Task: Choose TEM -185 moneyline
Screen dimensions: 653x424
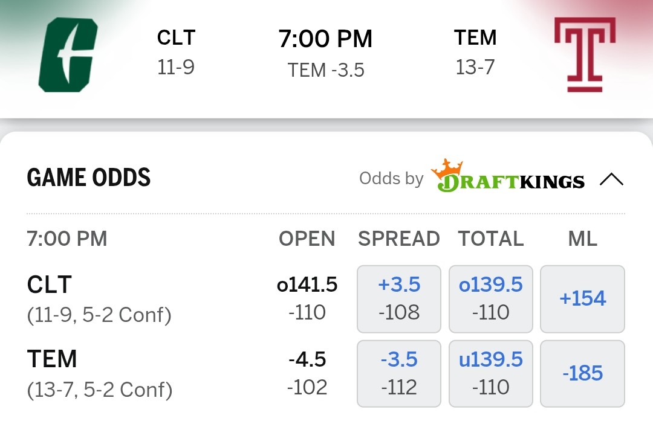Action: pyautogui.click(x=582, y=373)
